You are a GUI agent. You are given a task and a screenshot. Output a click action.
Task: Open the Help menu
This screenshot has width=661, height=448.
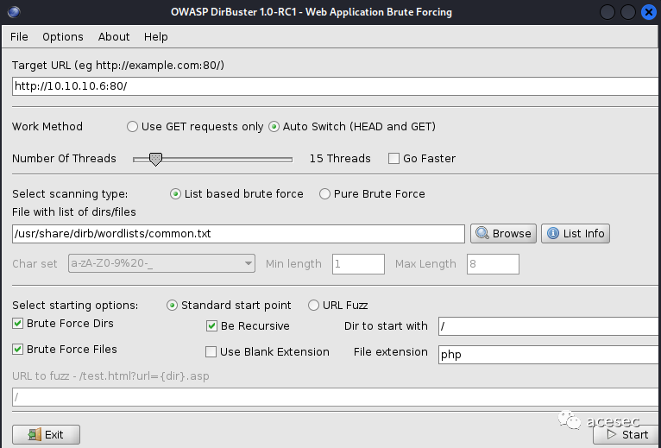click(x=155, y=37)
